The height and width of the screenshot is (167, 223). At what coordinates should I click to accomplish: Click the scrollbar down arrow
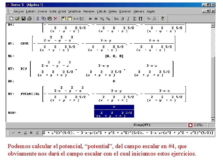tap(213, 120)
